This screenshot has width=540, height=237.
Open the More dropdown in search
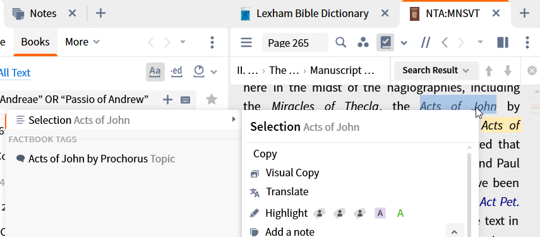coord(82,42)
